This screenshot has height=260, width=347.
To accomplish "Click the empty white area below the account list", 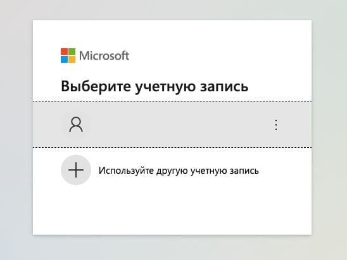I will click(x=172, y=211).
